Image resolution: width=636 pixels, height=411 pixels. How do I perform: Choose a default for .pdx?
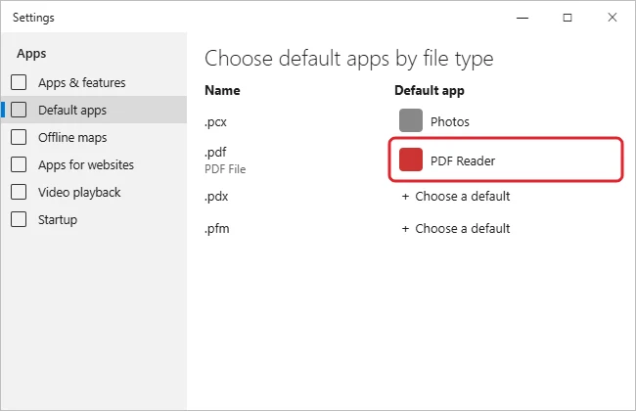[x=456, y=197]
